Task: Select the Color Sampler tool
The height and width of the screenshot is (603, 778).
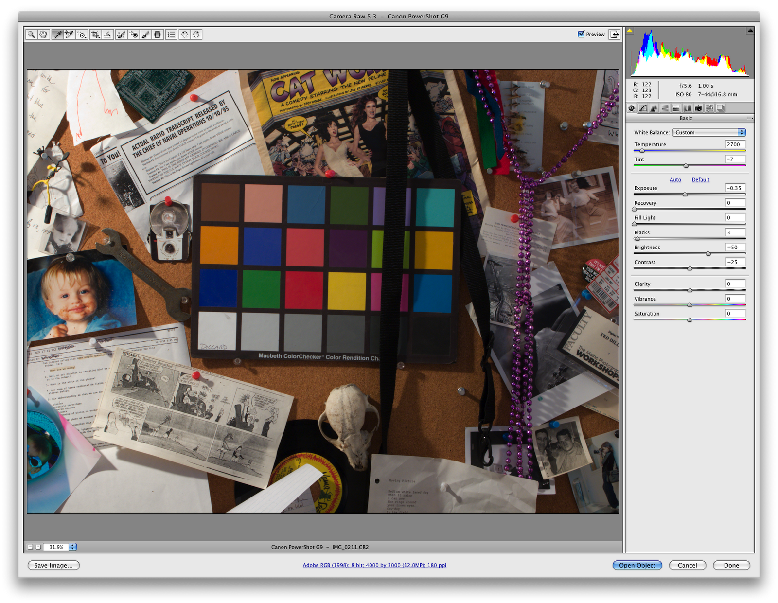Action: (x=70, y=35)
